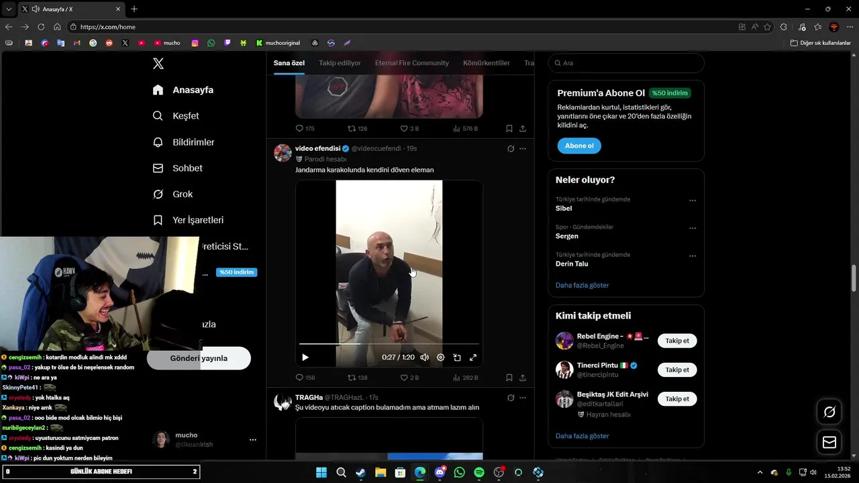
Task: Open video picture-in-picture icon
Action: pos(456,358)
